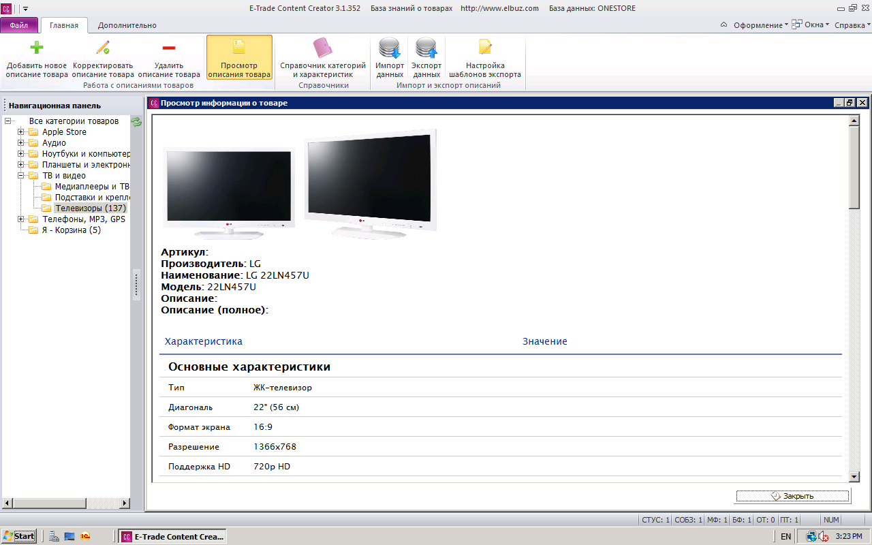Click the '22" (56 см)' diagonal value
872x545 pixels.
[x=276, y=407]
